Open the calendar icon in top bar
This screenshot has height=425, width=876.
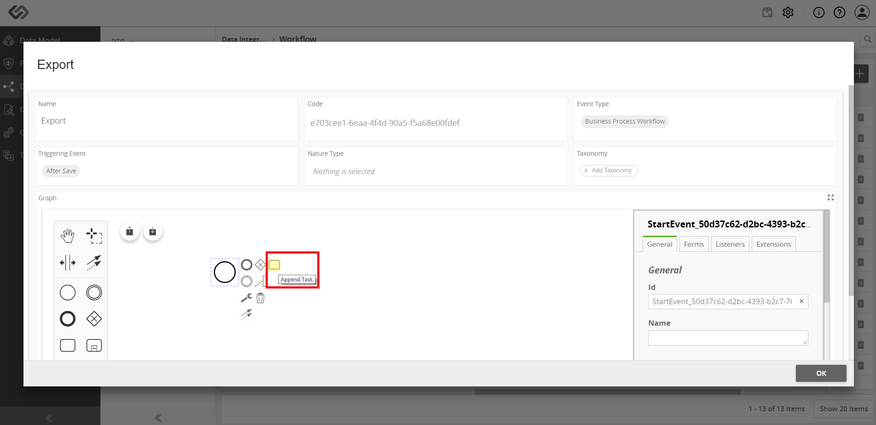[x=767, y=12]
